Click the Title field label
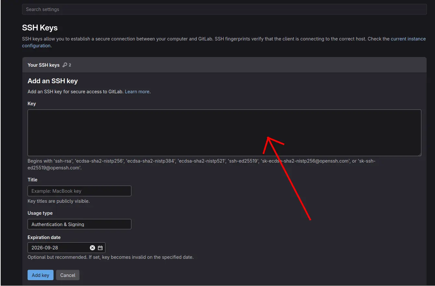The image size is (435, 286). [32, 180]
